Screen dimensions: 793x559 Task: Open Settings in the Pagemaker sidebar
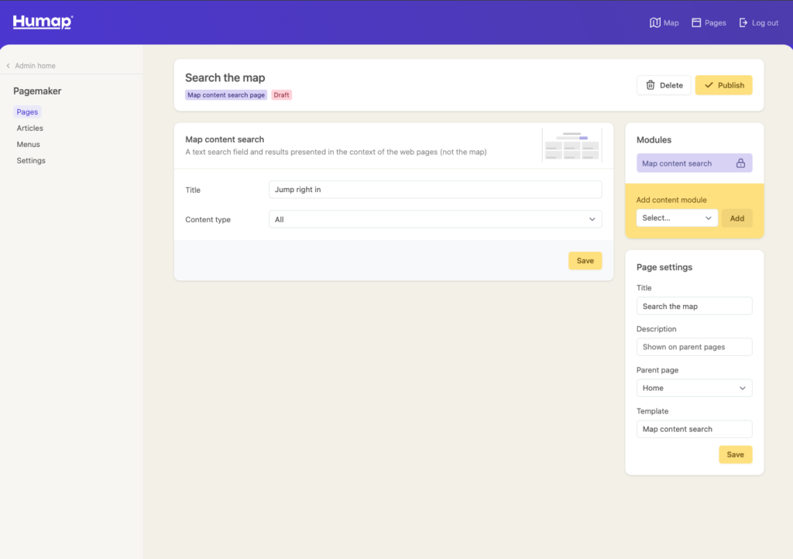tap(31, 161)
